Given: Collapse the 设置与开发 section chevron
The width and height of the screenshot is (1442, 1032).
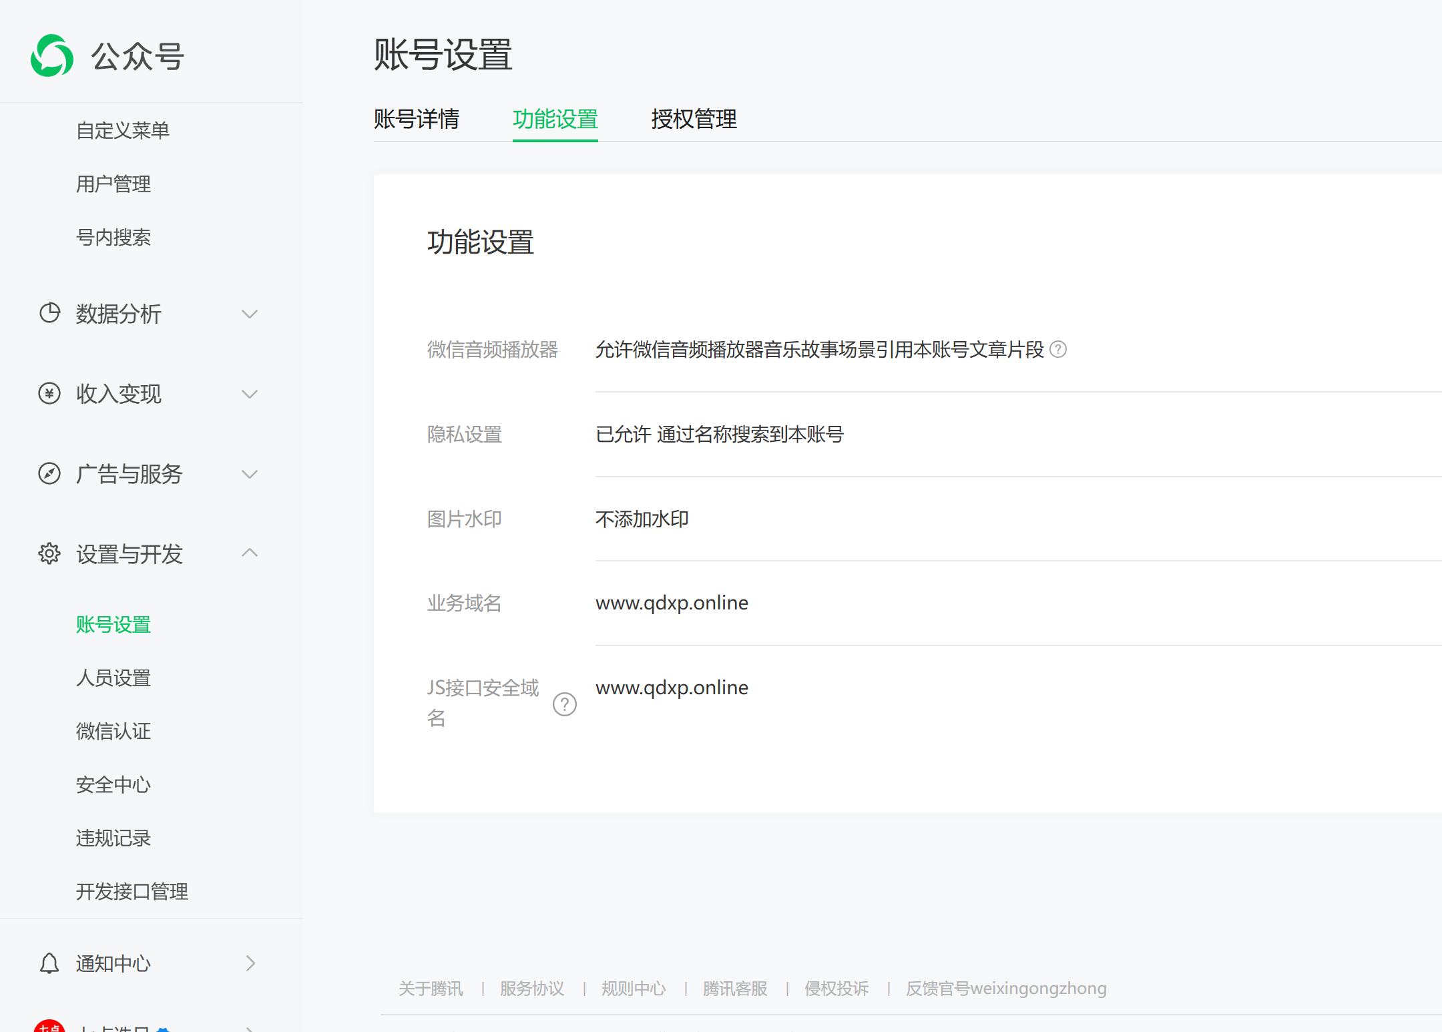Looking at the screenshot, I should pyautogui.click(x=250, y=553).
